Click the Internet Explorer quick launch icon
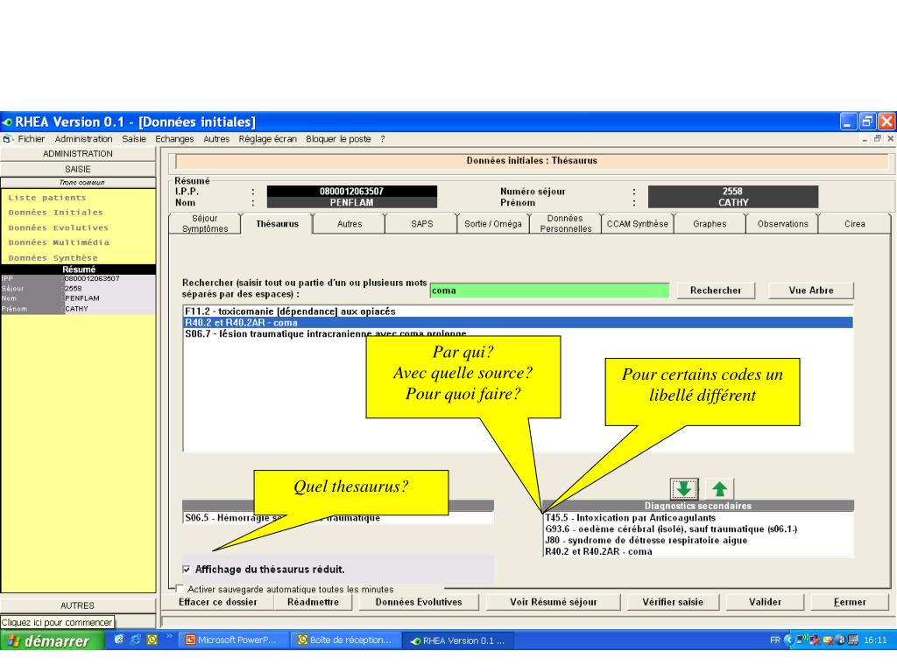This screenshot has height=672, width=897. point(135,640)
